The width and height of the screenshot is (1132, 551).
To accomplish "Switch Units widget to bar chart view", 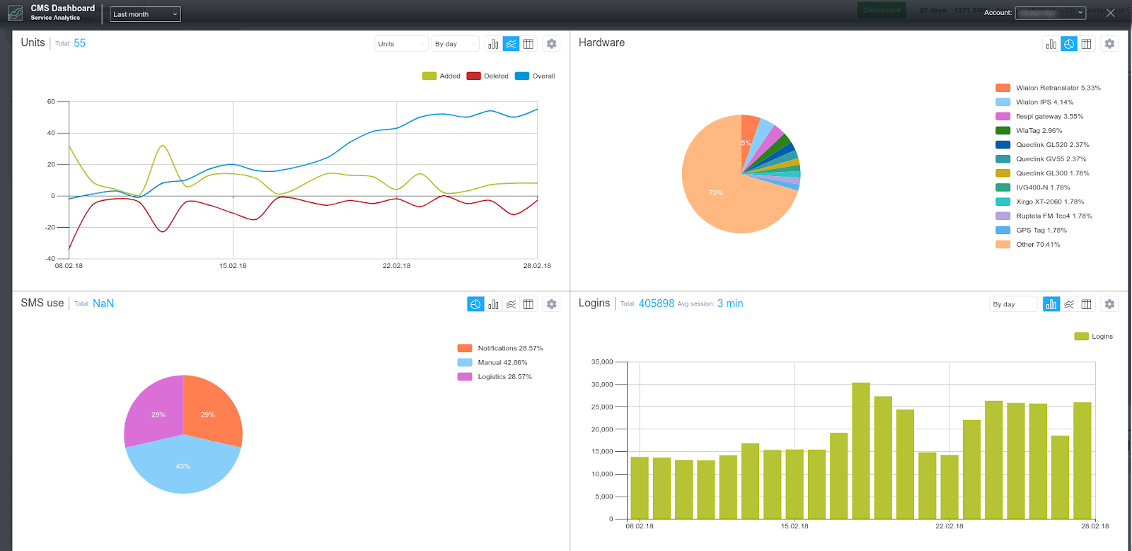I will coord(493,44).
